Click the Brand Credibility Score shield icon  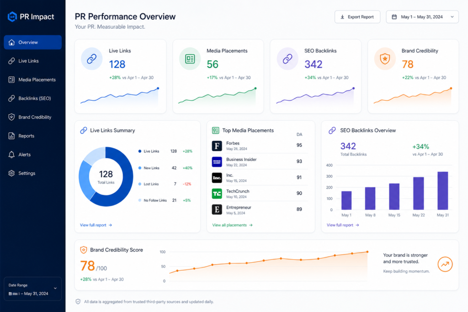pos(84,250)
